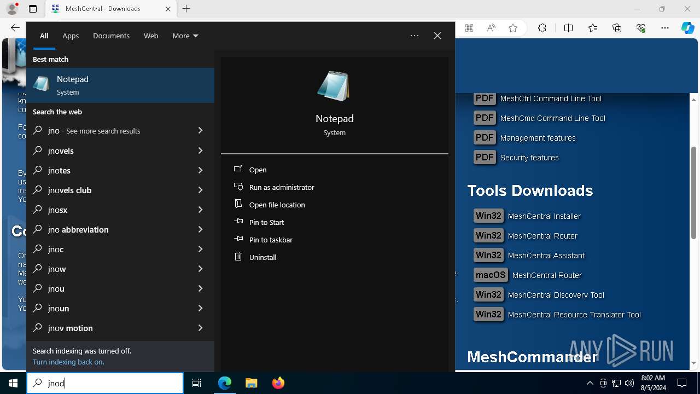Open Edge Favorites list icon
This screenshot has width=700, height=394.
click(x=593, y=28)
